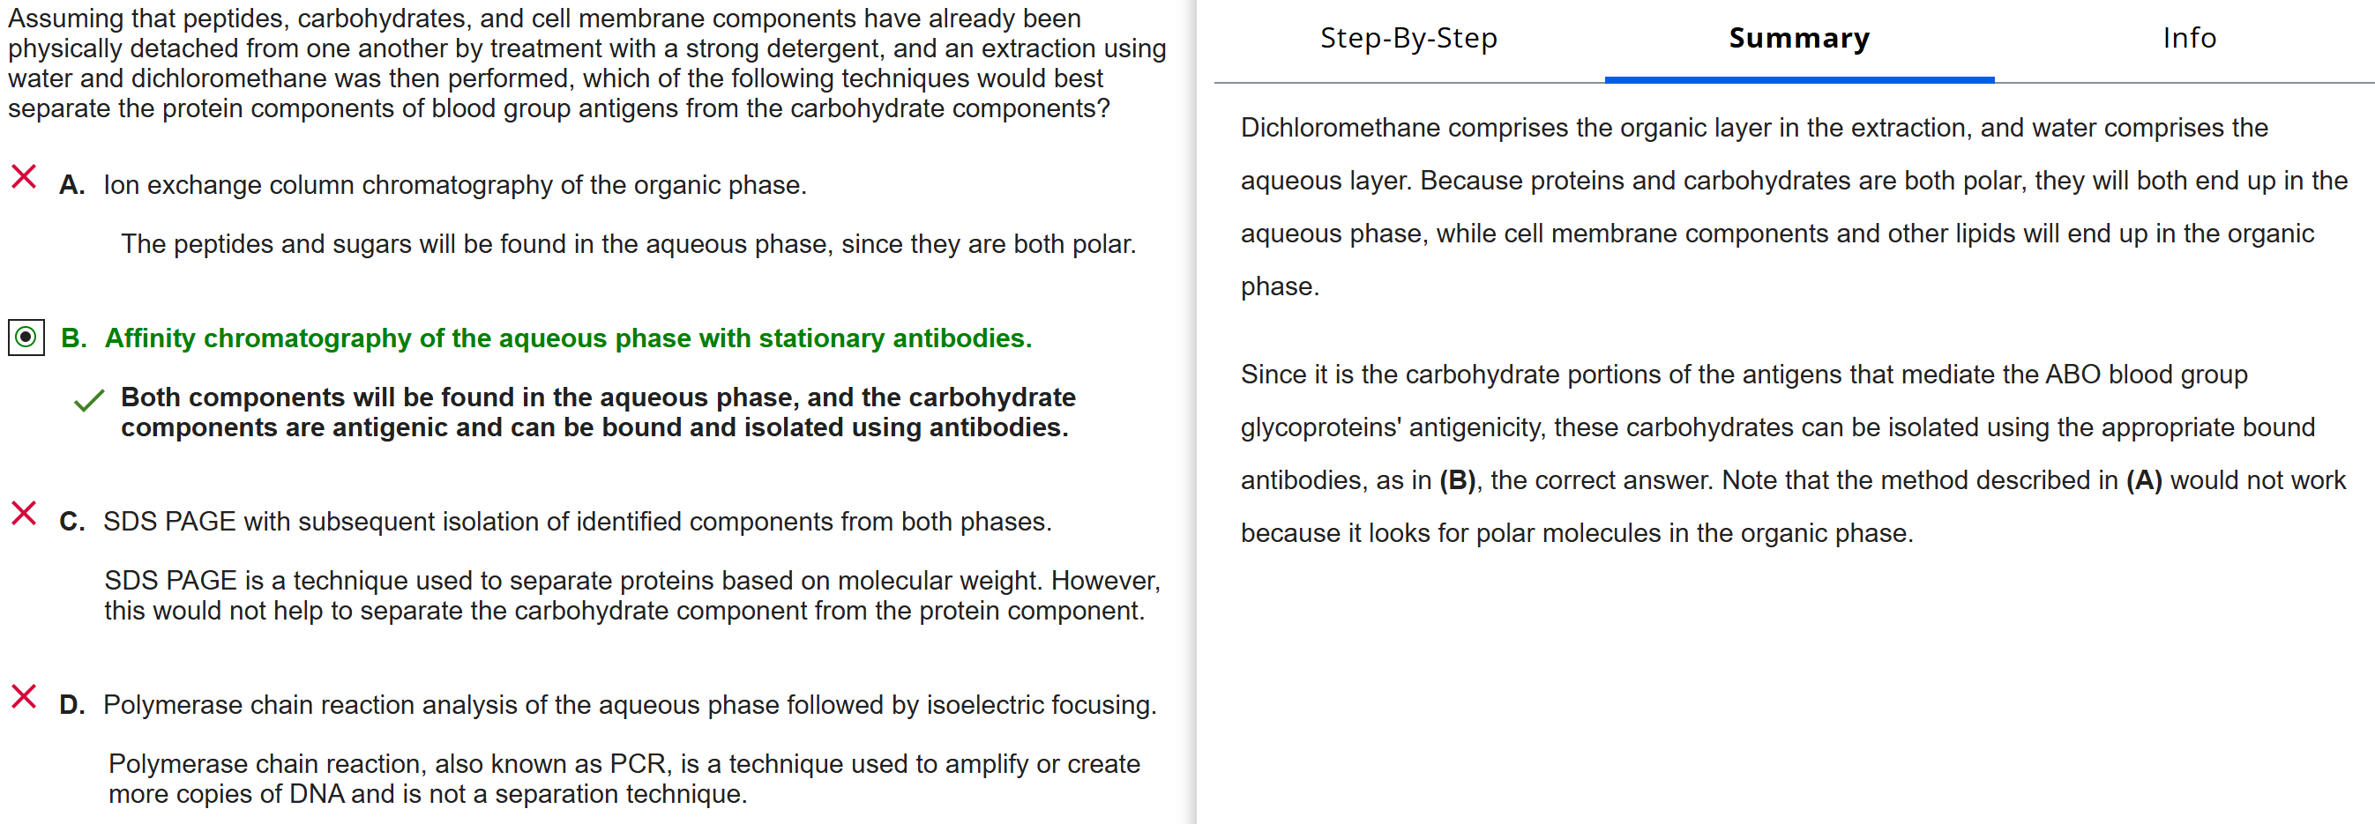Select the radio button for answer B
Image resolution: width=2375 pixels, height=824 pixels.
tap(26, 338)
